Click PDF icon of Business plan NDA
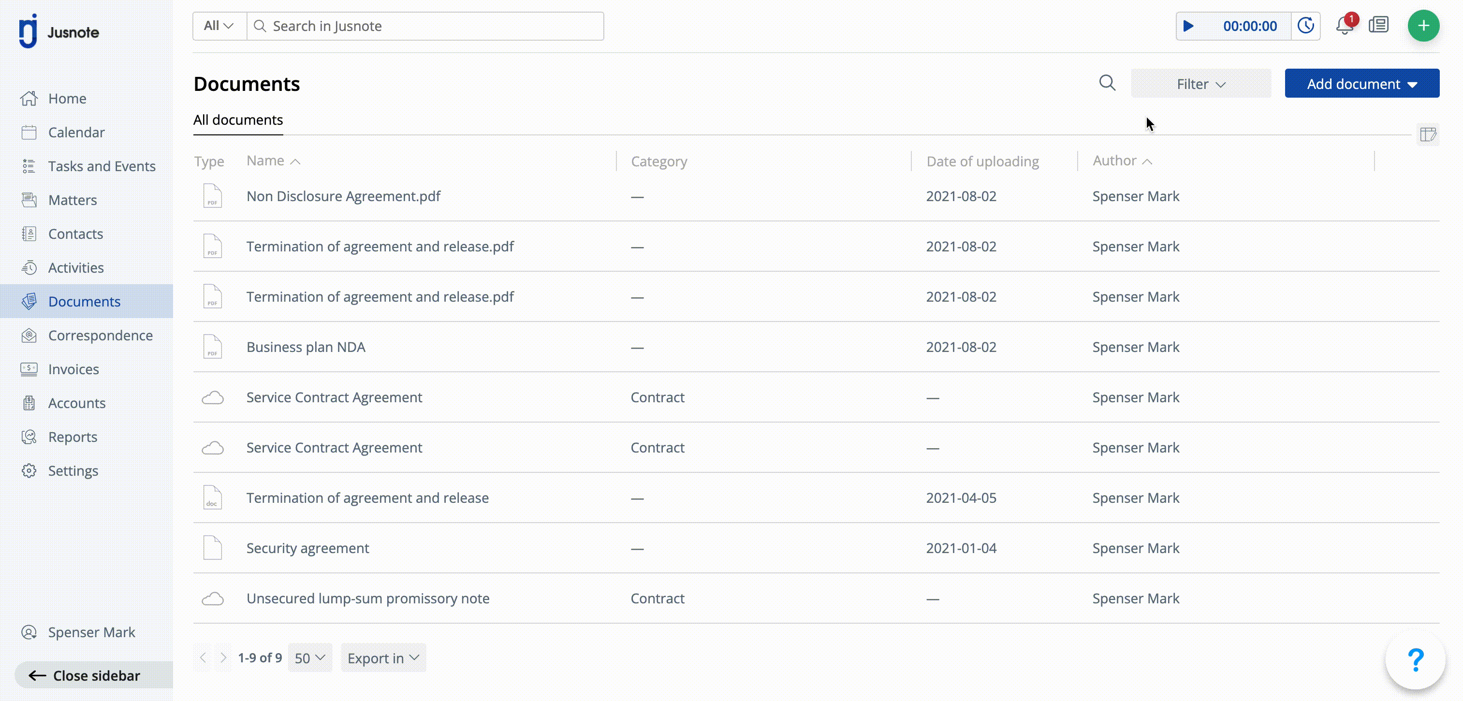 tap(212, 347)
